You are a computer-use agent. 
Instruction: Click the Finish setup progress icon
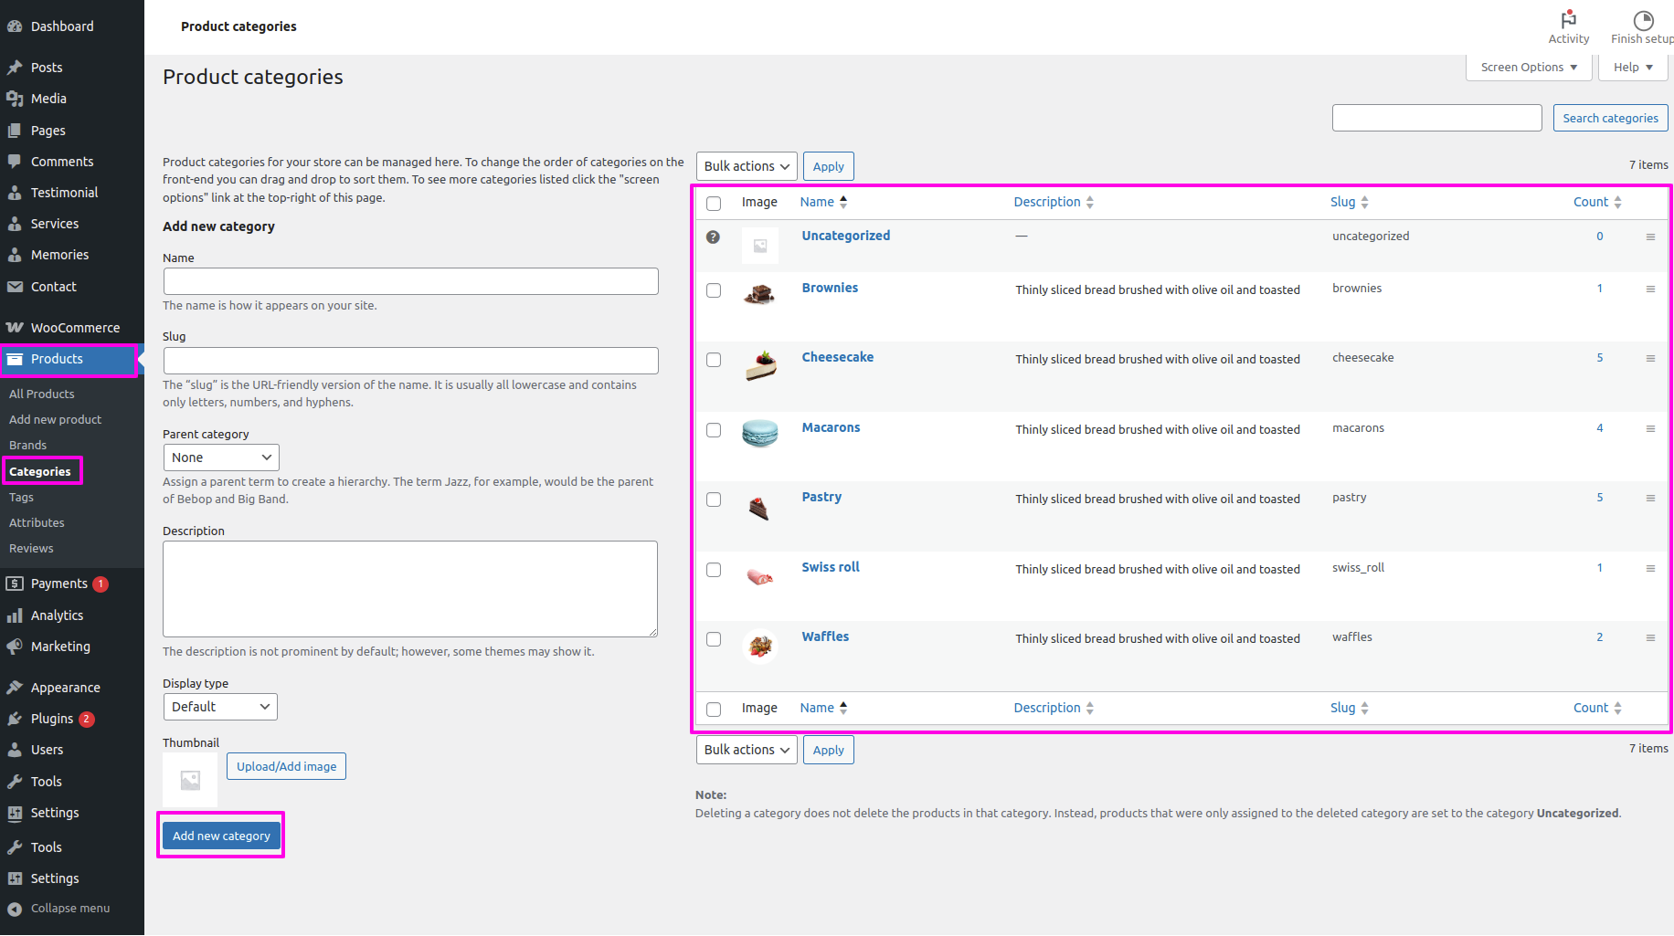tap(1643, 20)
